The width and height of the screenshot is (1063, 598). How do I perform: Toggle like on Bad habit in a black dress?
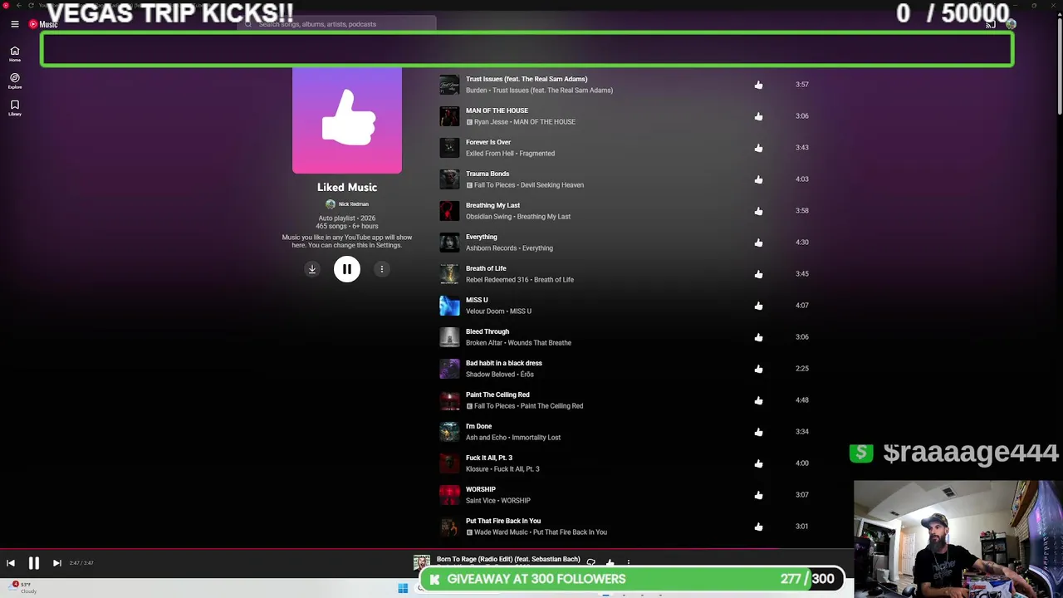758,369
